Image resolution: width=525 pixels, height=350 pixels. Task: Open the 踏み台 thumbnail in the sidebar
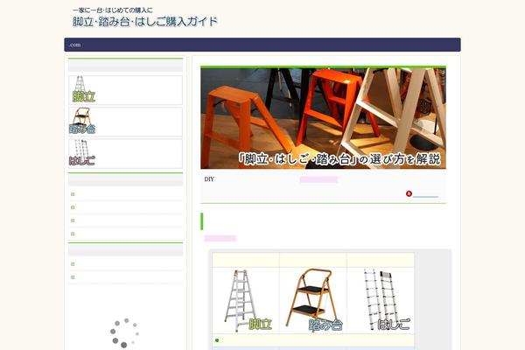82,121
